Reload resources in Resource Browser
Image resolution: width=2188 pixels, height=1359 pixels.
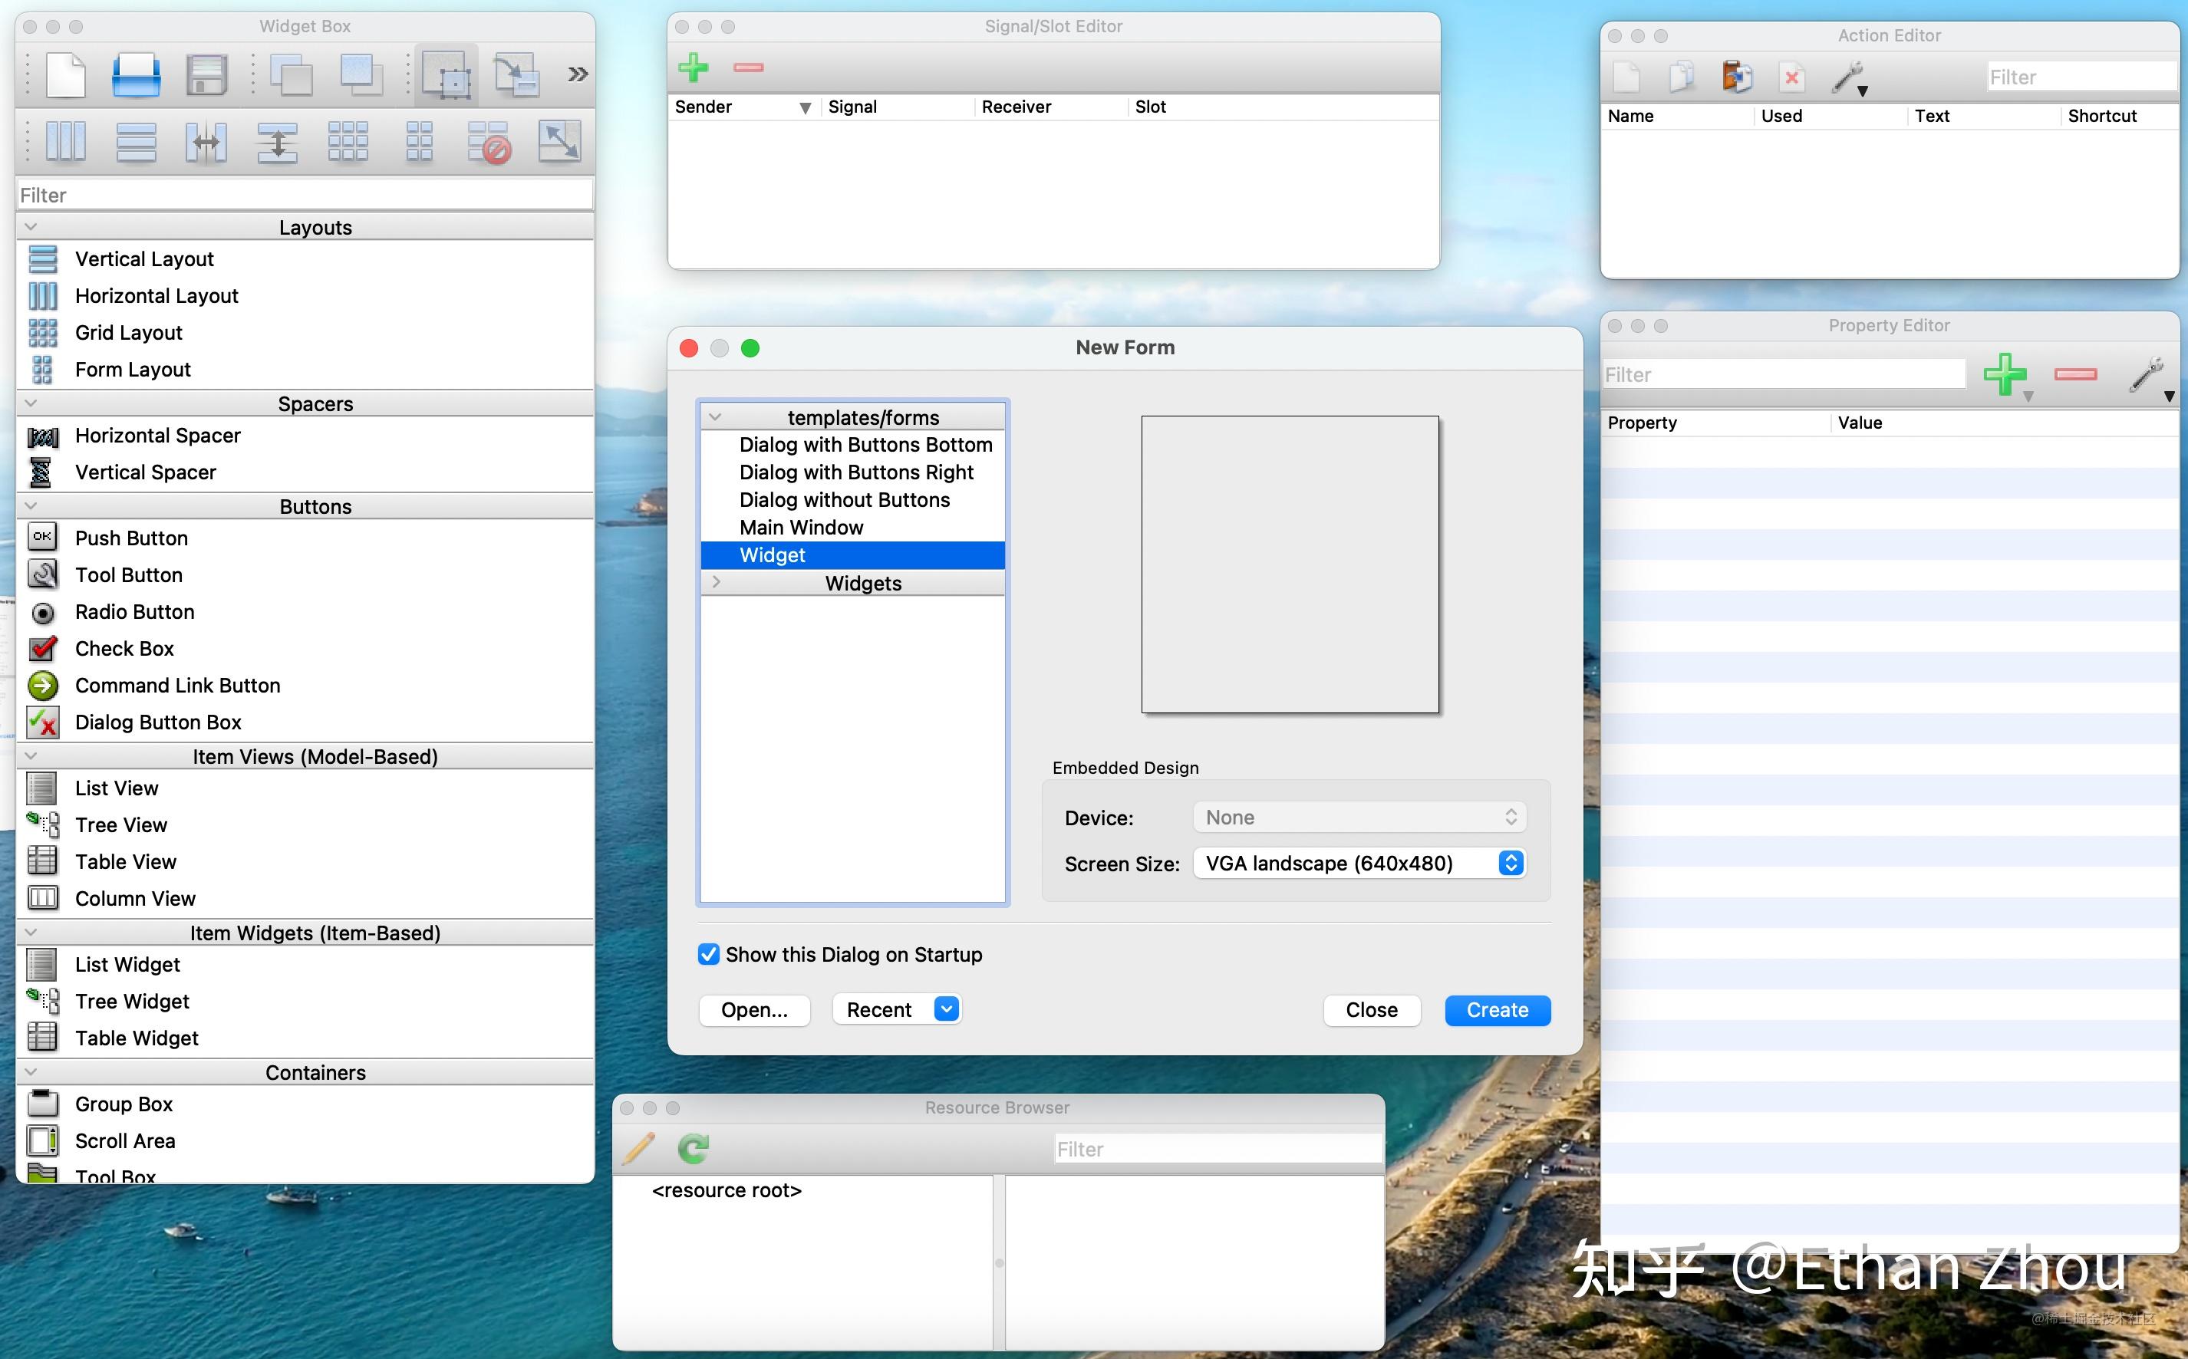693,1148
